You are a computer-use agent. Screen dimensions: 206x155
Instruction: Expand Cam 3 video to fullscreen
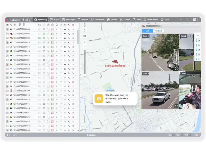[176, 106]
